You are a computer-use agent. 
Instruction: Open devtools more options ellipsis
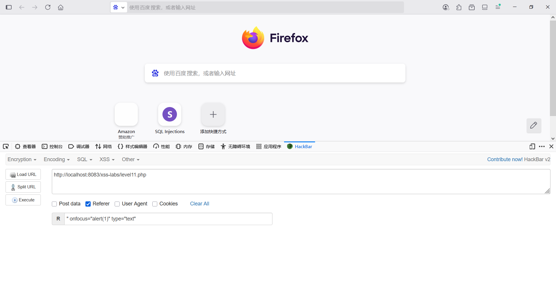[542, 147]
